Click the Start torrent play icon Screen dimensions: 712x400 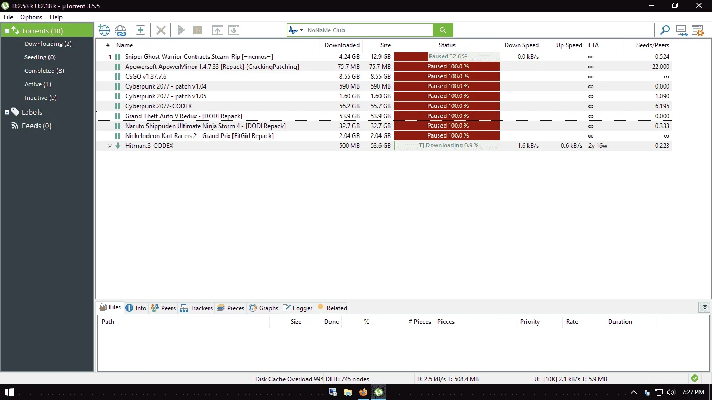181,30
